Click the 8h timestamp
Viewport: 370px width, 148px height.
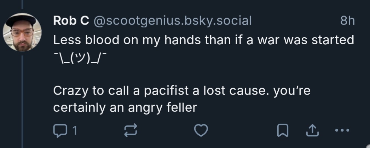[347, 21]
